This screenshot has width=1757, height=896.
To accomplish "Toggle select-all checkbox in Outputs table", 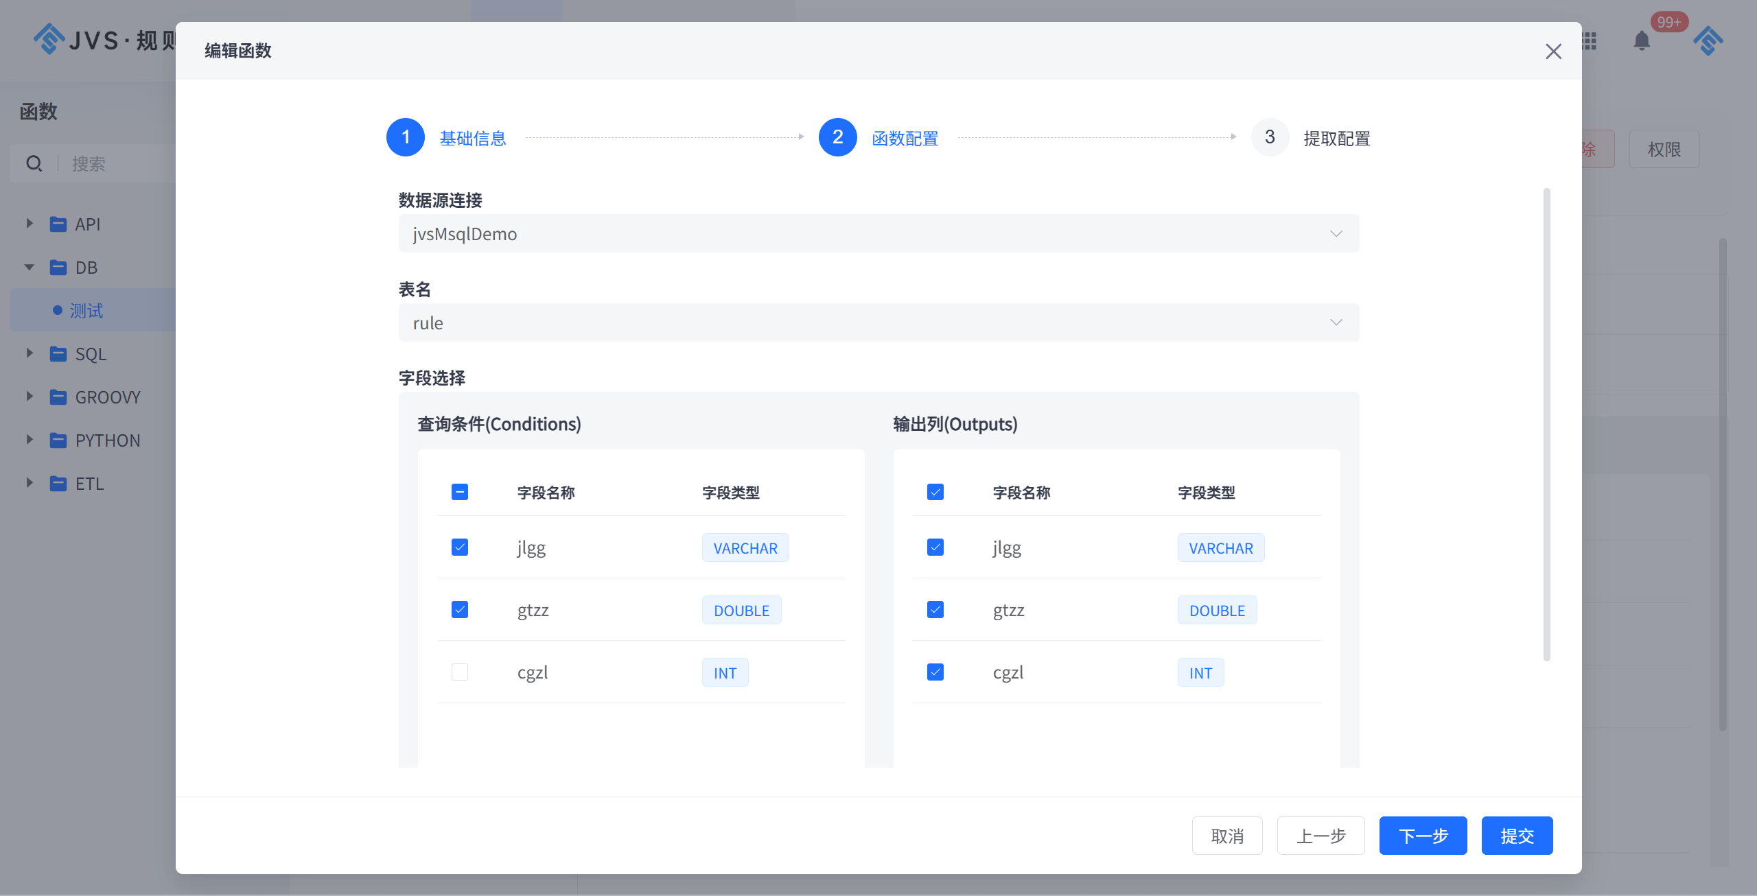I will [x=935, y=492].
